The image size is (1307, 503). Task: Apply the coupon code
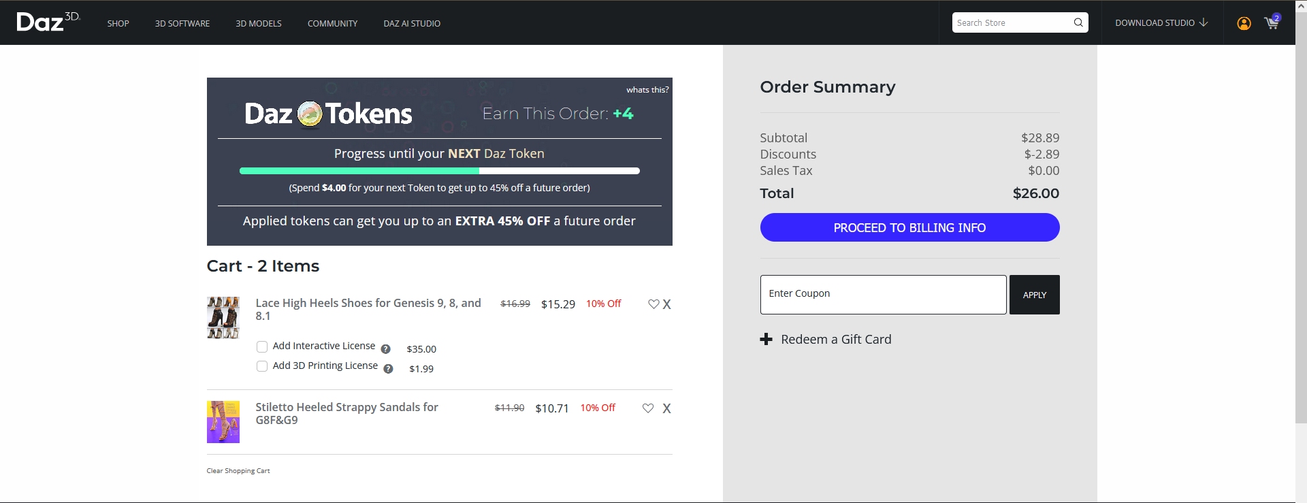pos(1035,295)
